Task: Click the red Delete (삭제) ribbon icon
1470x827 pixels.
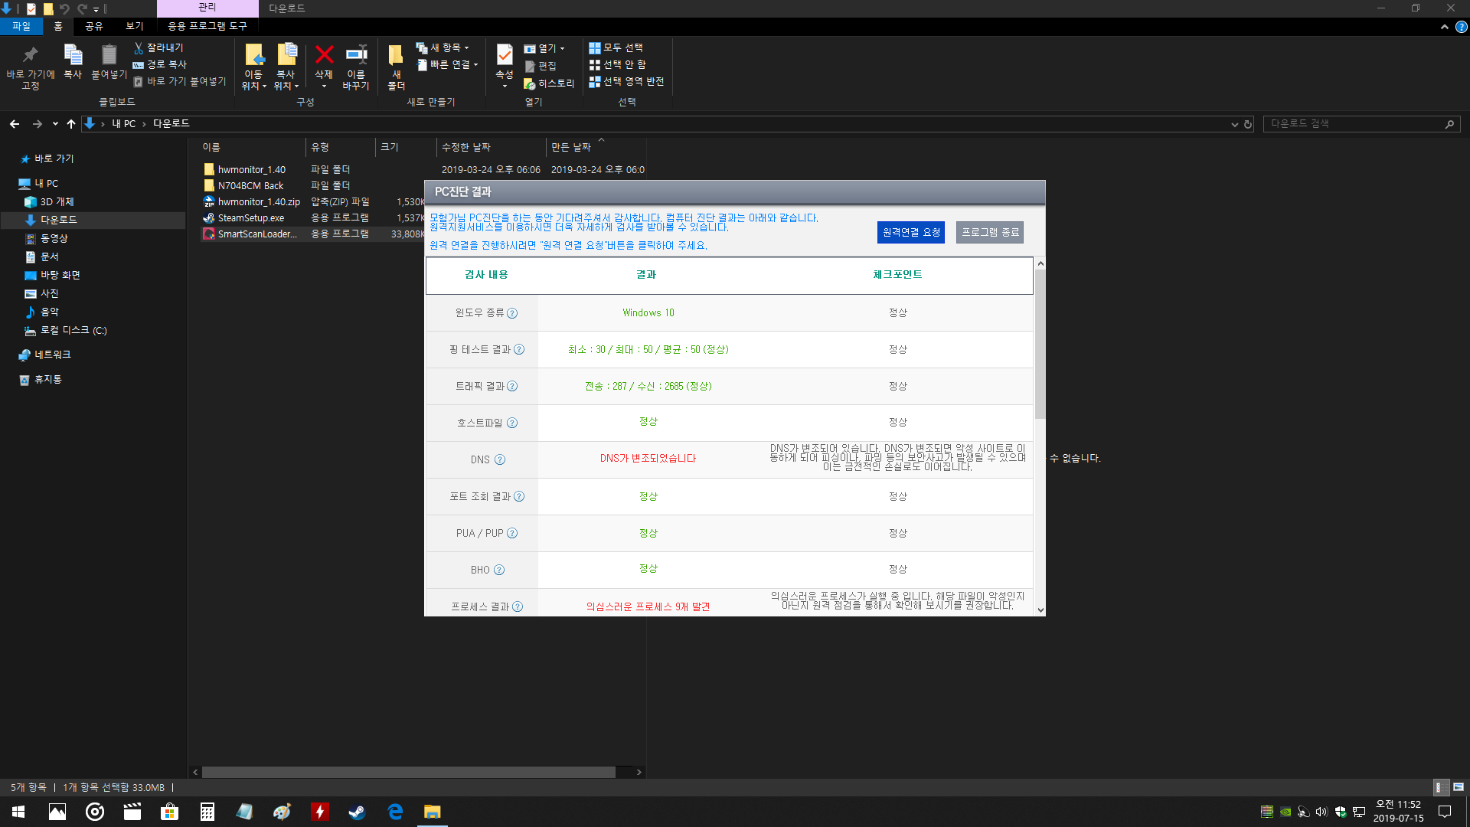Action: click(x=324, y=55)
